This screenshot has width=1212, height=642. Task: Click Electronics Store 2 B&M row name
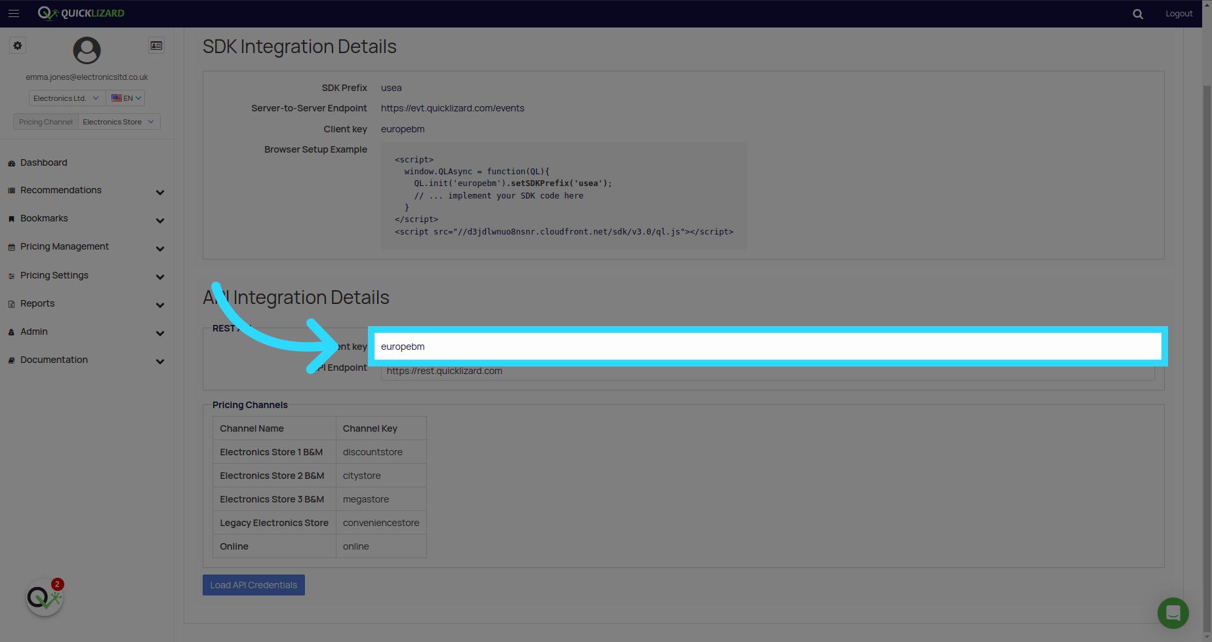(x=272, y=476)
